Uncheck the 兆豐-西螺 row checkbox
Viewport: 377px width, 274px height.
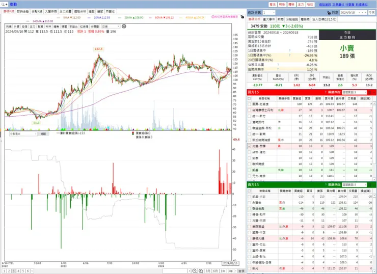point(249,146)
